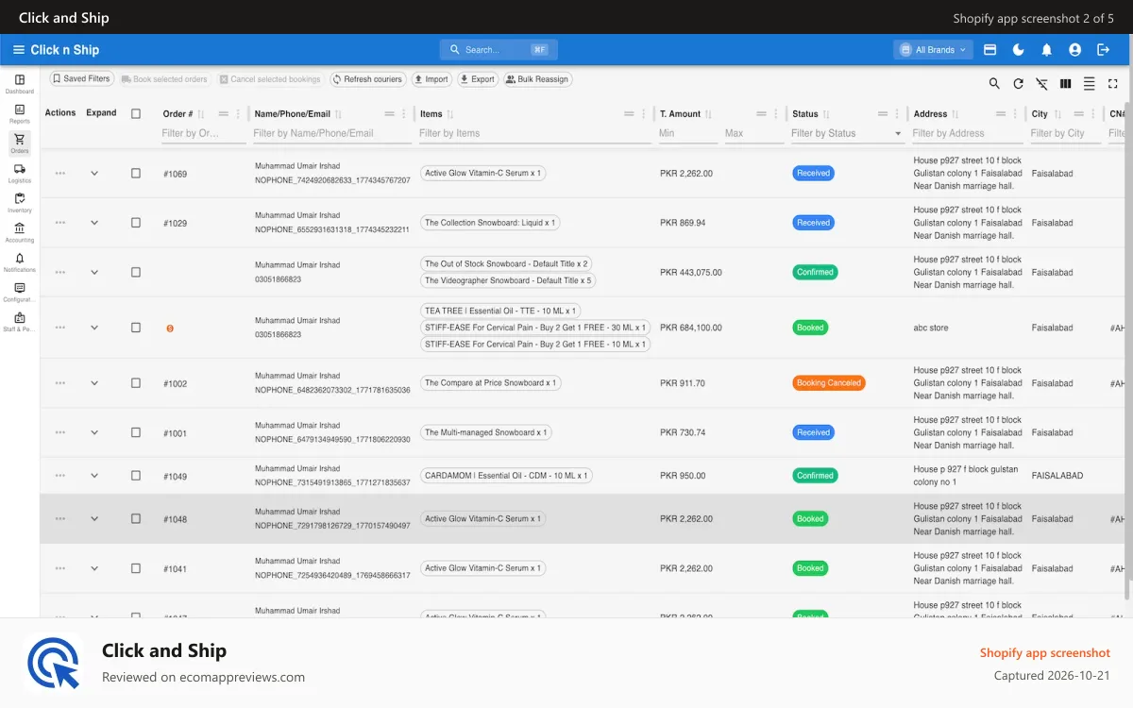Click the Refresh couriers button
1133x708 pixels.
tap(367, 79)
